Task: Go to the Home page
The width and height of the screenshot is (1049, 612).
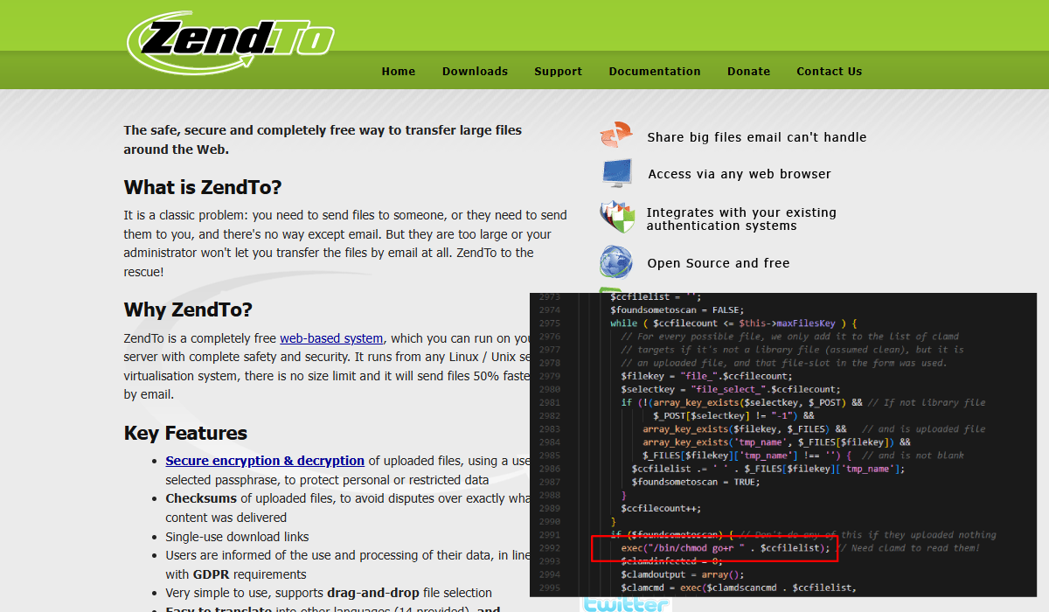Action: pos(399,72)
